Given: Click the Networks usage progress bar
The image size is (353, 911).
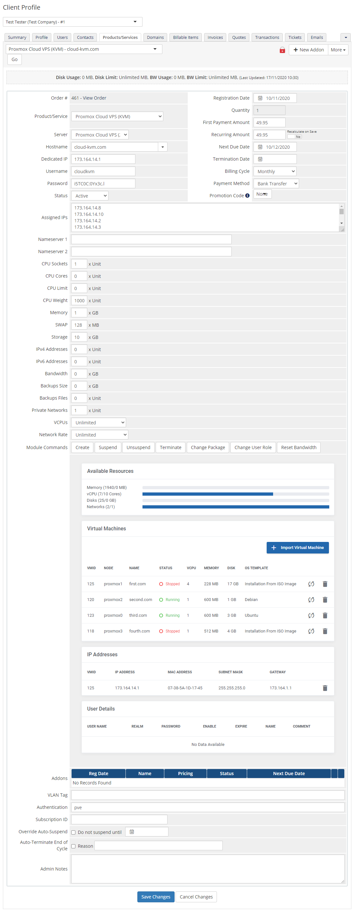Looking at the screenshot, I should [236, 507].
